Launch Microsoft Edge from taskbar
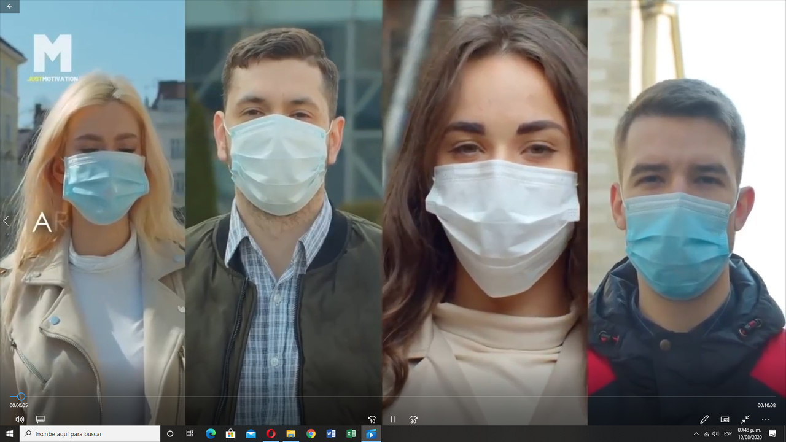786x442 pixels. click(211, 434)
